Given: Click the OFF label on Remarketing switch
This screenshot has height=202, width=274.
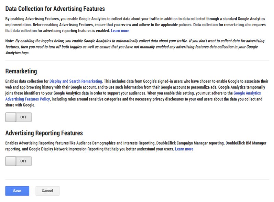Looking at the screenshot, I should coord(24,117).
